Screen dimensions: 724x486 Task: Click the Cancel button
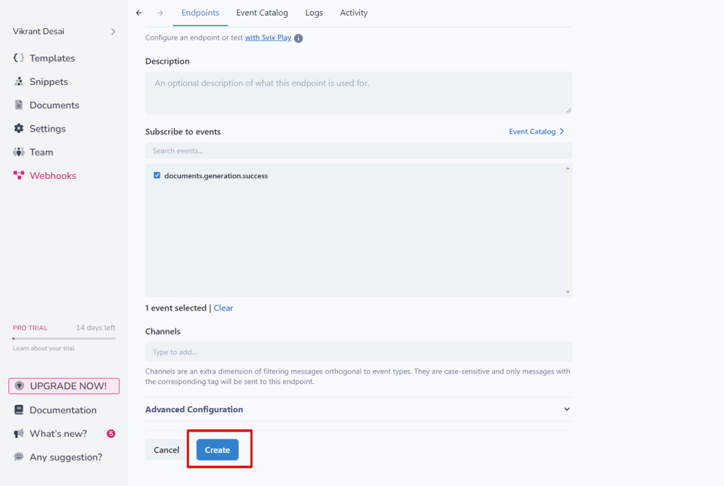pos(166,450)
